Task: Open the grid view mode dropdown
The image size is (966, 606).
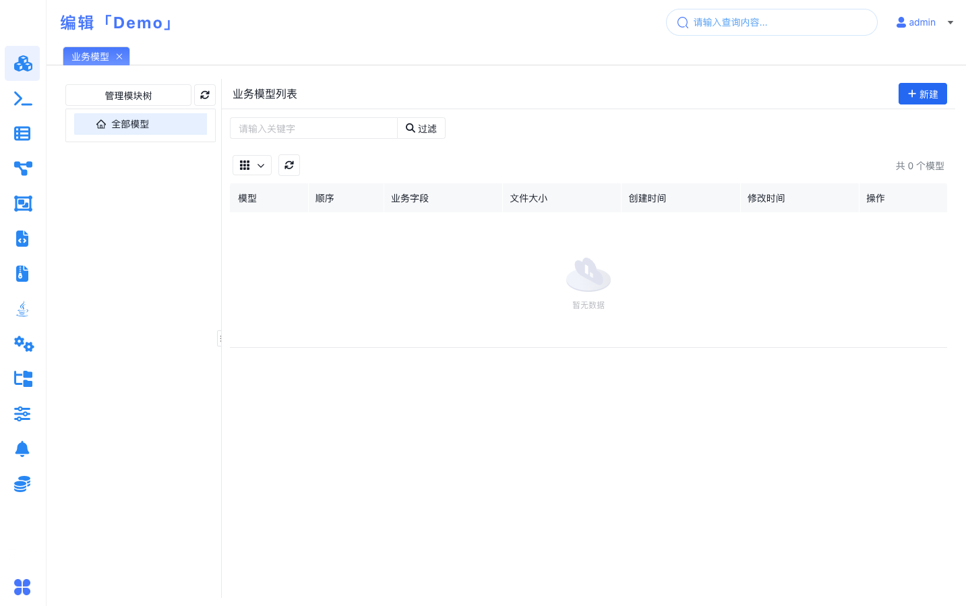Action: pos(252,165)
